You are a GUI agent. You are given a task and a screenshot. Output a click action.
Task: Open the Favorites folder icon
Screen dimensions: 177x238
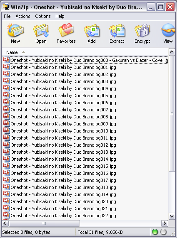click(66, 30)
